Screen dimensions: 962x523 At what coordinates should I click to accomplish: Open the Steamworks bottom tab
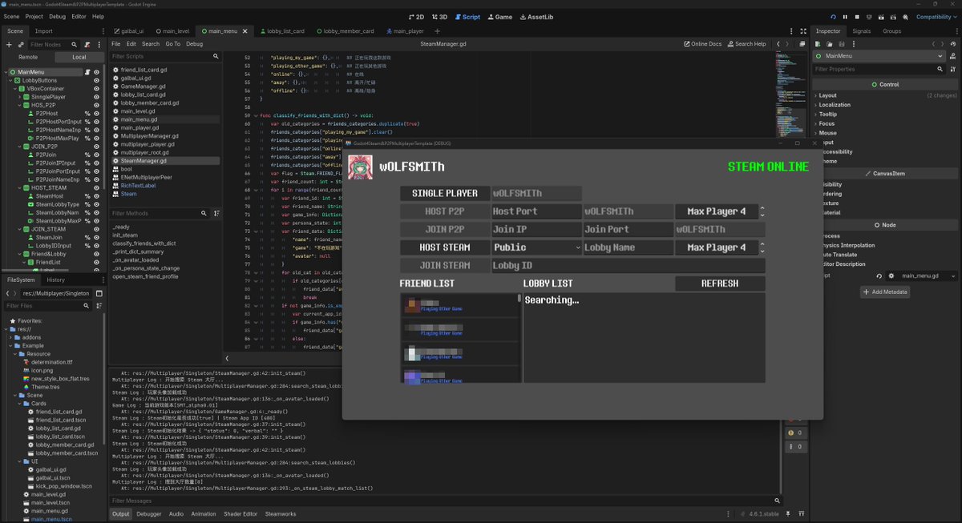click(x=281, y=514)
